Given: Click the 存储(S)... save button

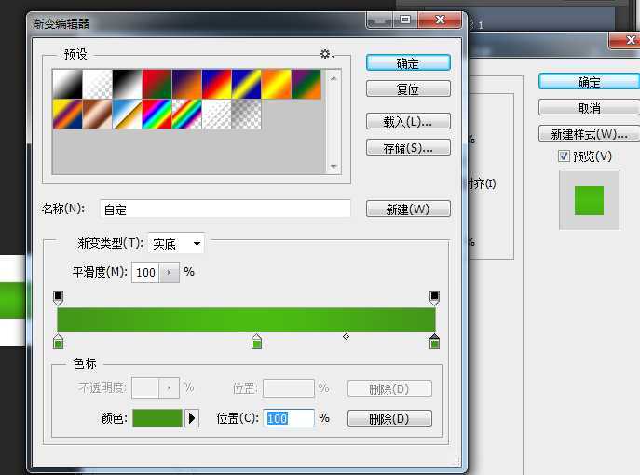Looking at the screenshot, I should click(408, 147).
